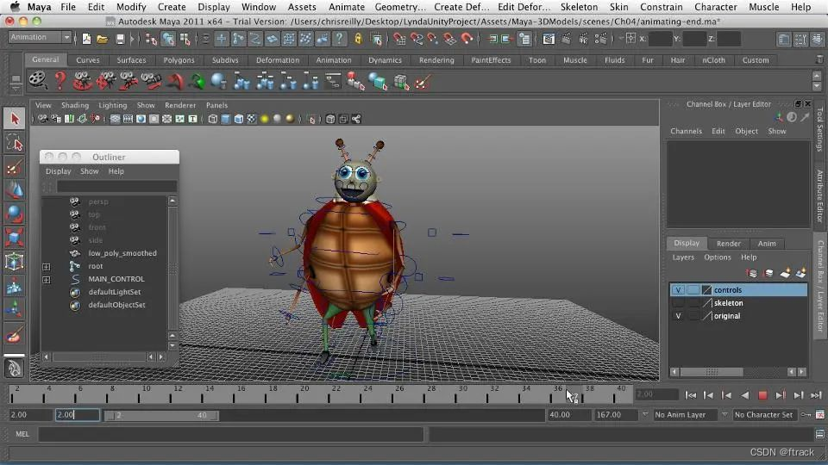Toggle display type box of controls layer

(693, 290)
